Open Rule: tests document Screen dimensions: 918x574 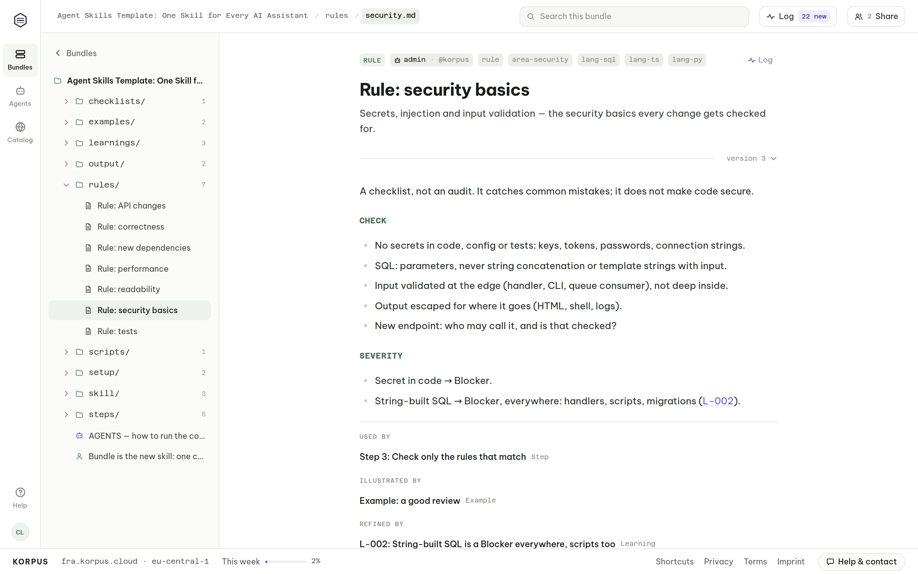129,331
